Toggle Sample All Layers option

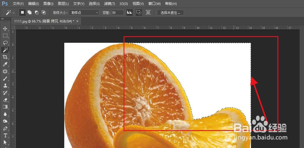coord(148,12)
